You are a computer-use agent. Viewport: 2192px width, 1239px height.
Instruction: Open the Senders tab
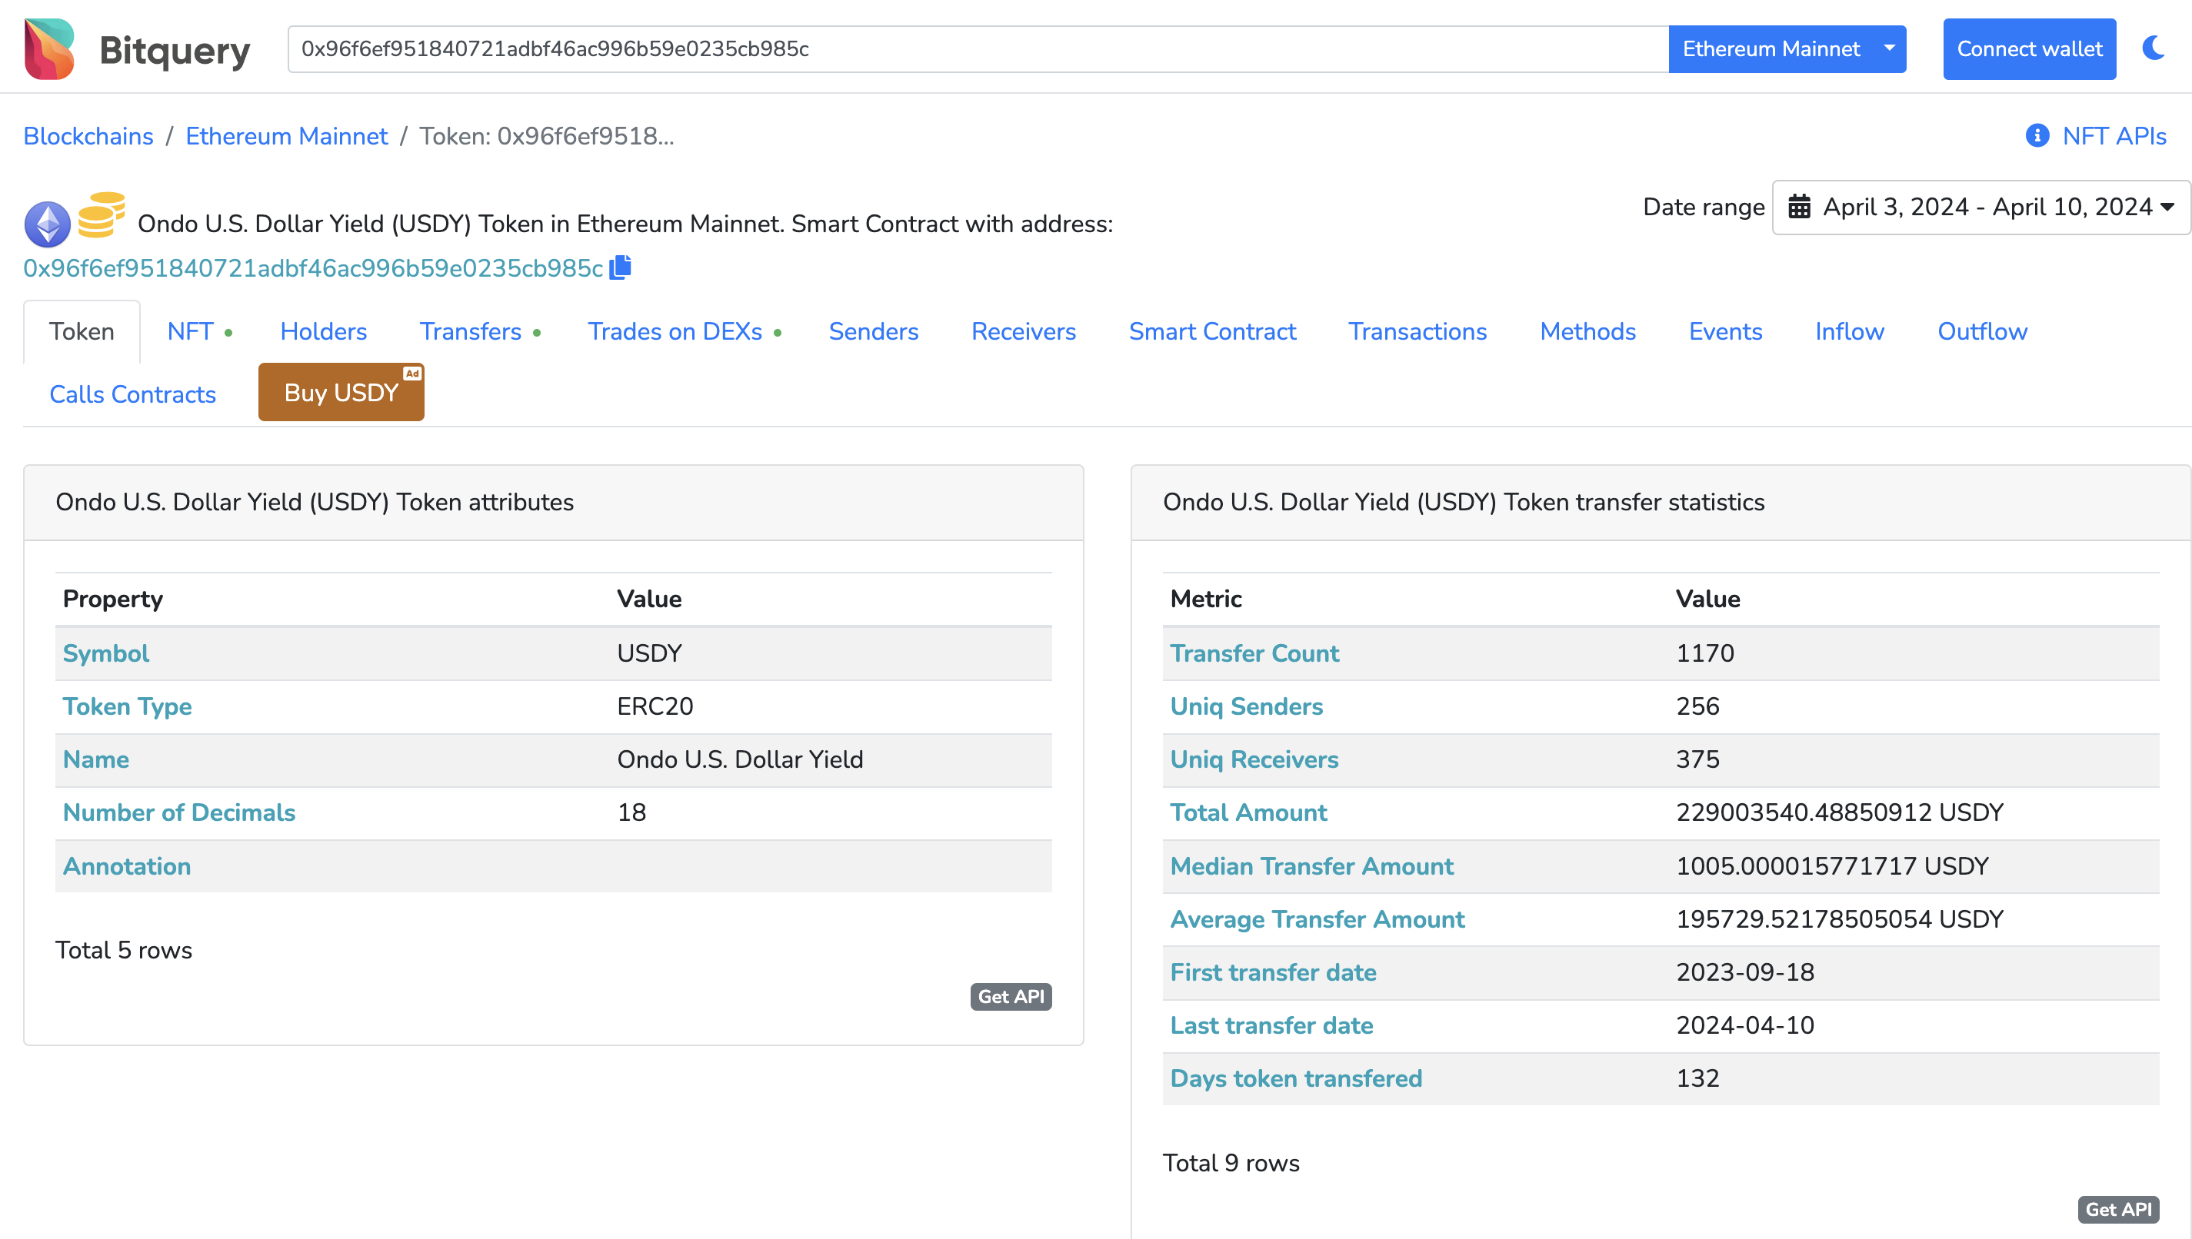click(x=874, y=331)
